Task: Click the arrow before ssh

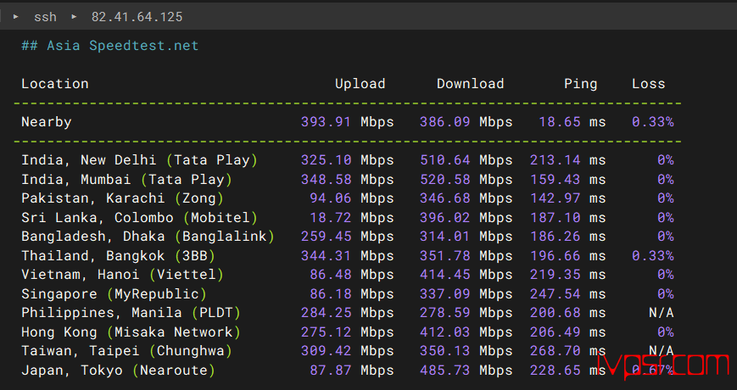Action: click(16, 16)
